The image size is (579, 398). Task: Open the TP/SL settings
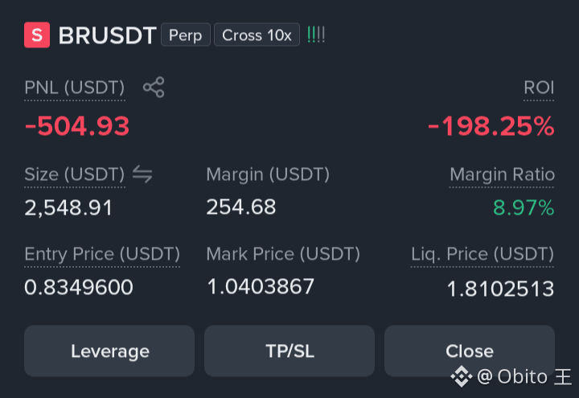(289, 351)
